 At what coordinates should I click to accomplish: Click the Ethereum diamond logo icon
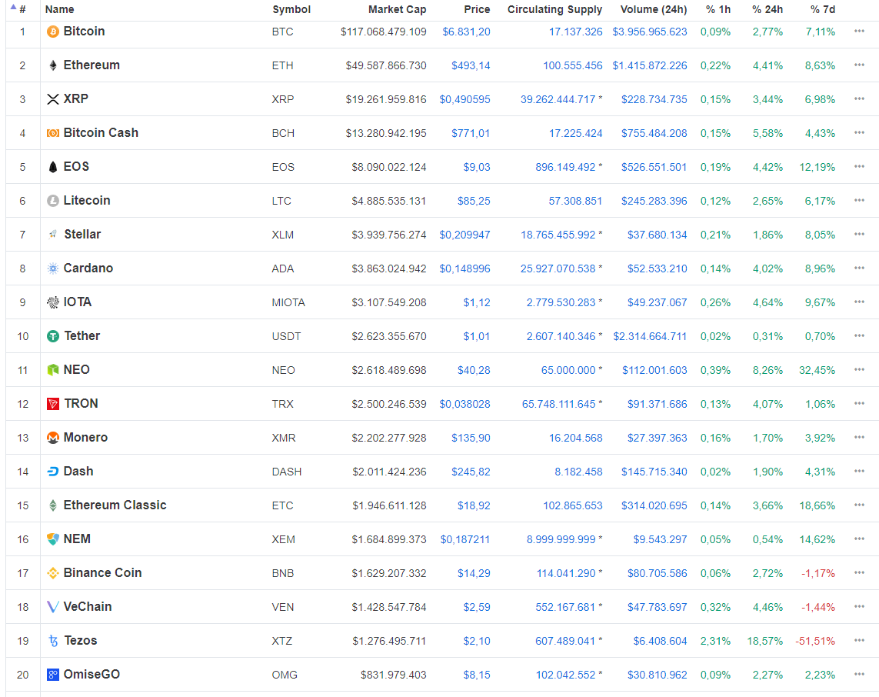[53, 65]
